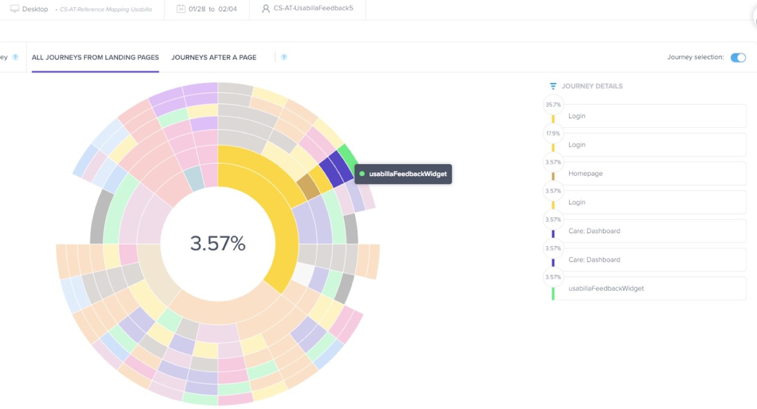
Task: Click the green dot in the usabillaFeedbackWidget tooltip
Action: tap(362, 174)
